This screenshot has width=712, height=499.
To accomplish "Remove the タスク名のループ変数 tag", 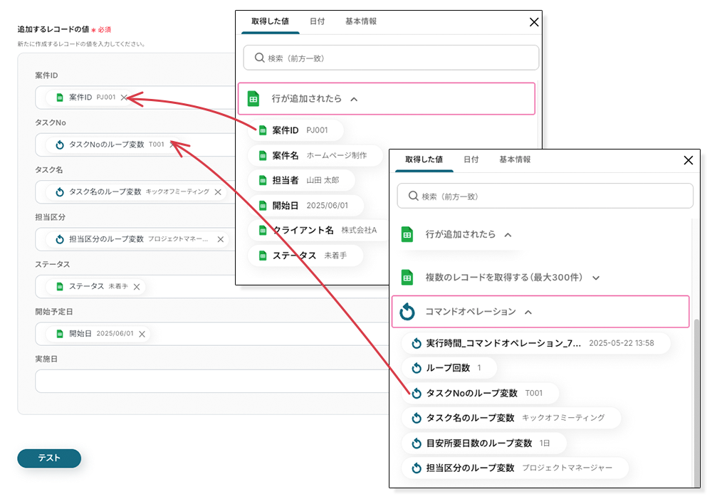I will coord(218,192).
